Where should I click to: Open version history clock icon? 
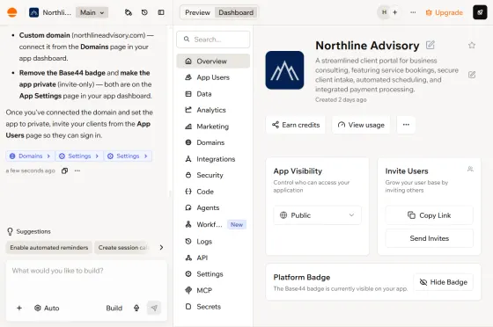[144, 12]
